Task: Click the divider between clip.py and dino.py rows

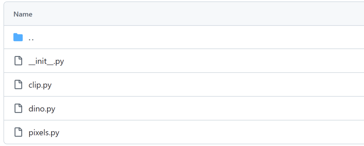Action: pyautogui.click(x=184, y=96)
